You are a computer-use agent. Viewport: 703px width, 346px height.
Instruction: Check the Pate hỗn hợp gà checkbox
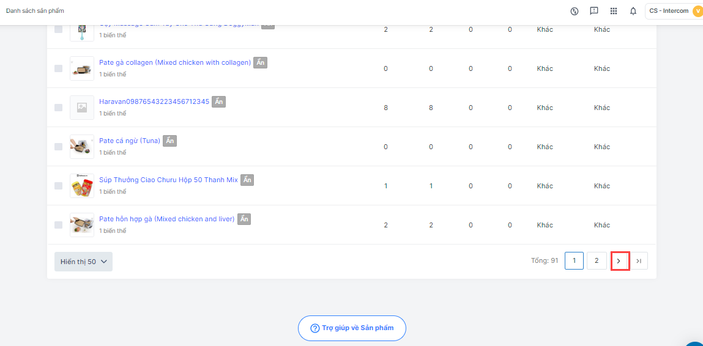point(59,225)
